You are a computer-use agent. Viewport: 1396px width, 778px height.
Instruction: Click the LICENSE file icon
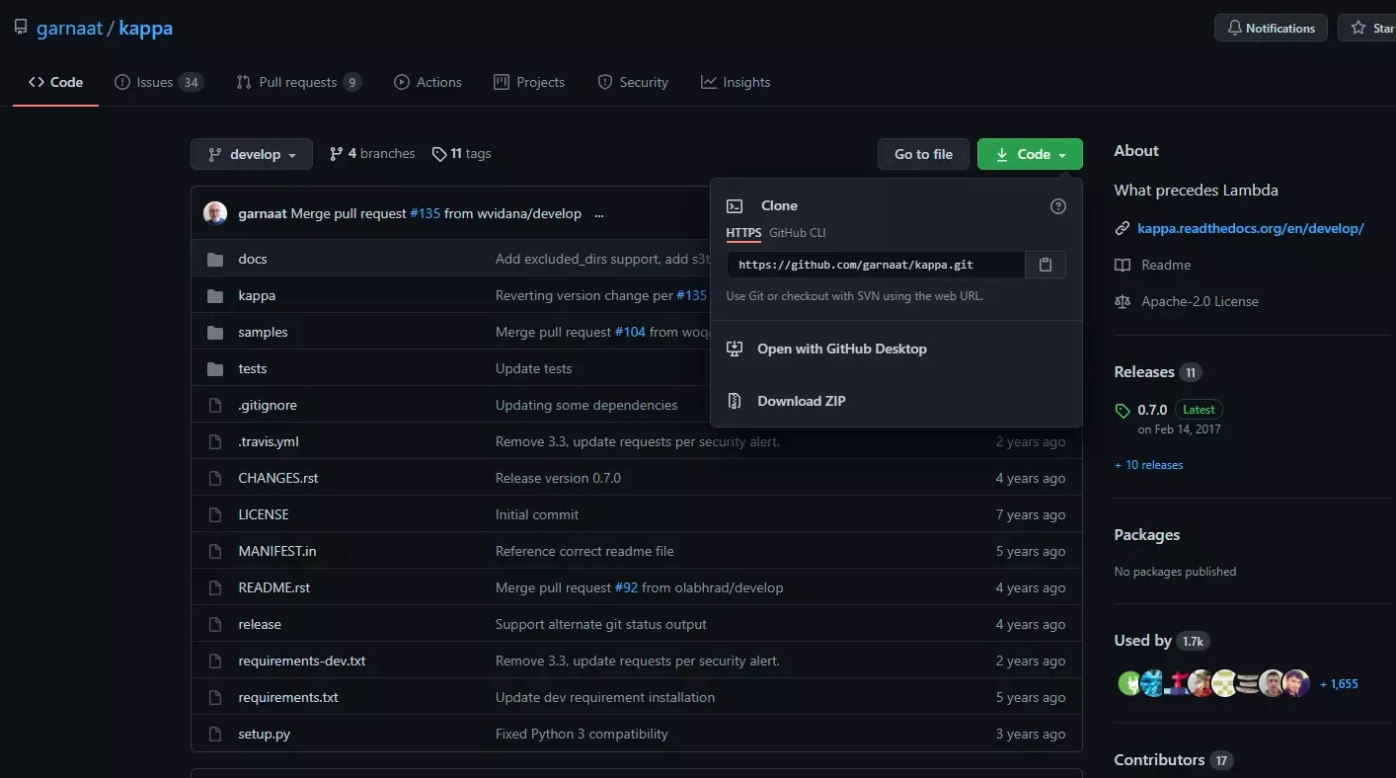(215, 515)
